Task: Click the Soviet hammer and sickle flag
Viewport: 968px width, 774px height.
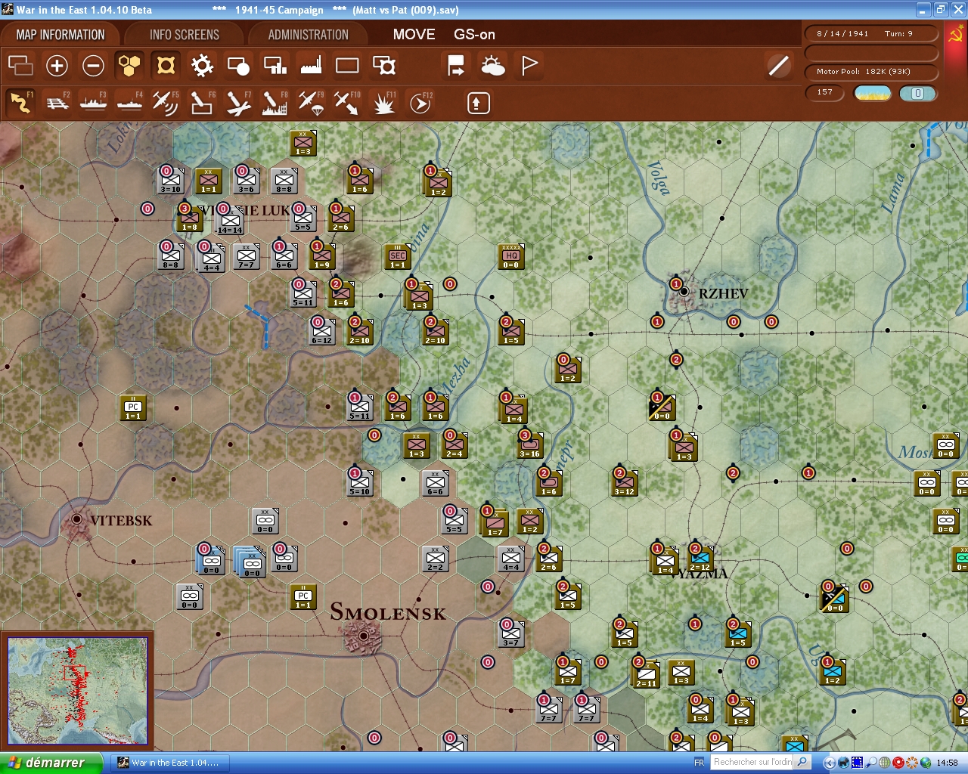Action: click(956, 36)
